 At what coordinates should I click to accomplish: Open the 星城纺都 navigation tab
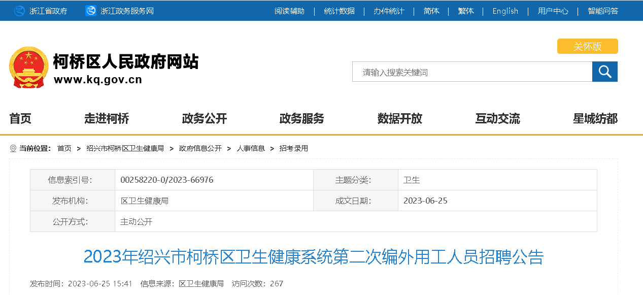(x=595, y=119)
